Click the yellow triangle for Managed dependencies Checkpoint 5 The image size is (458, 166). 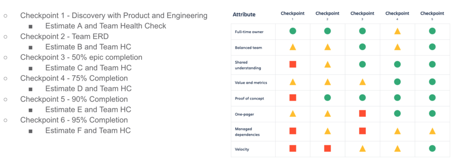(x=433, y=131)
